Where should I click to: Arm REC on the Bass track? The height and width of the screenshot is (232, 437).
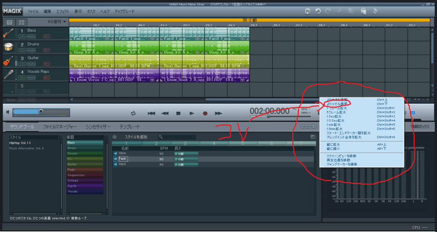pos(47,37)
